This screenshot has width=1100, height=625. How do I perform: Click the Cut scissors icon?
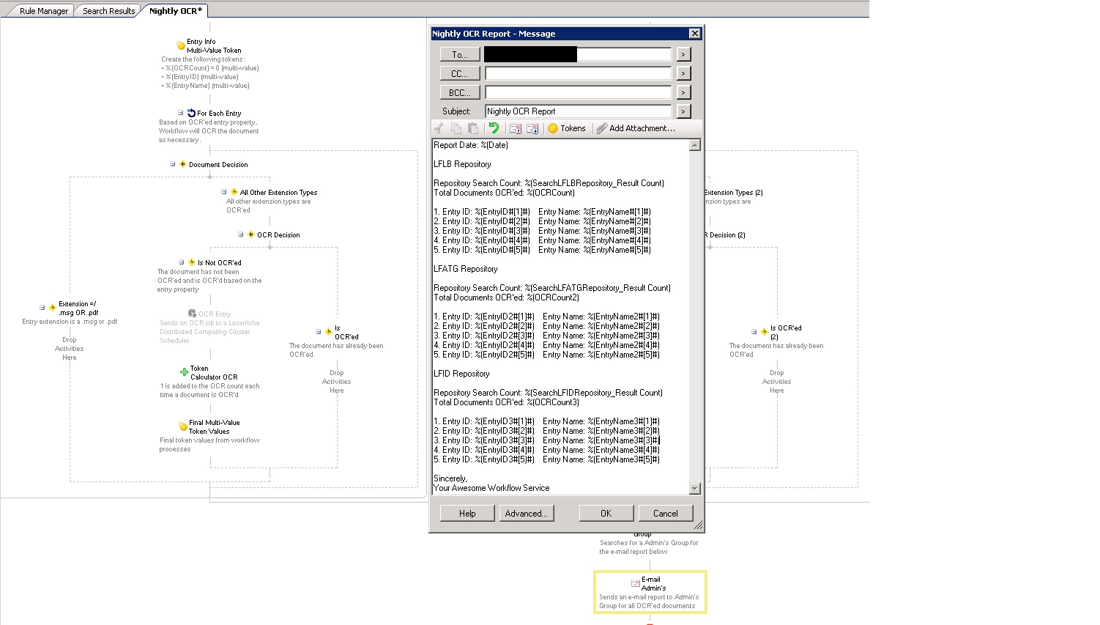tap(439, 128)
